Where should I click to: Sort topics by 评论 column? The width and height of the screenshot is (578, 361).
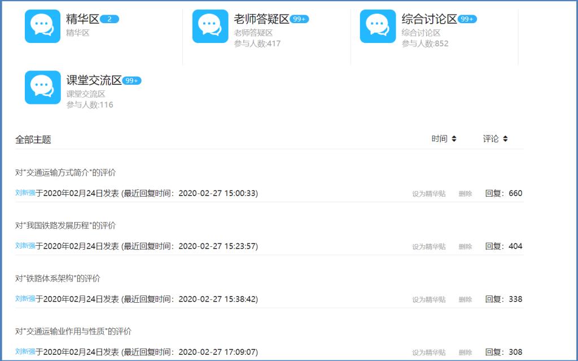coord(495,139)
